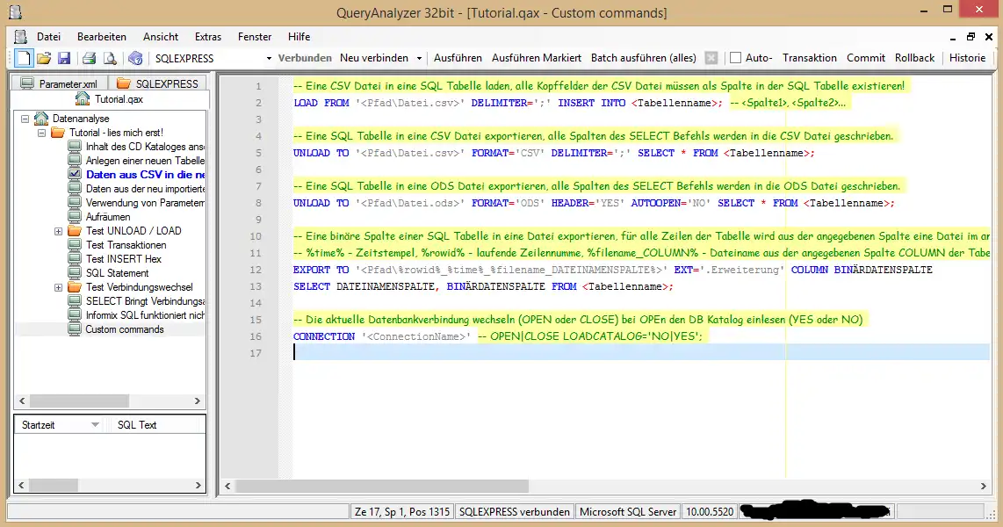Open the Datei menu
The image size is (1003, 527).
pyautogui.click(x=48, y=37)
